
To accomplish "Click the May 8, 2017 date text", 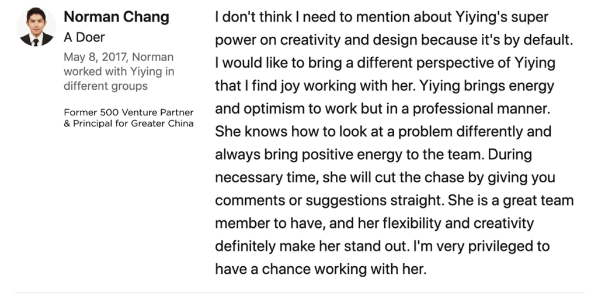I will coord(96,57).
